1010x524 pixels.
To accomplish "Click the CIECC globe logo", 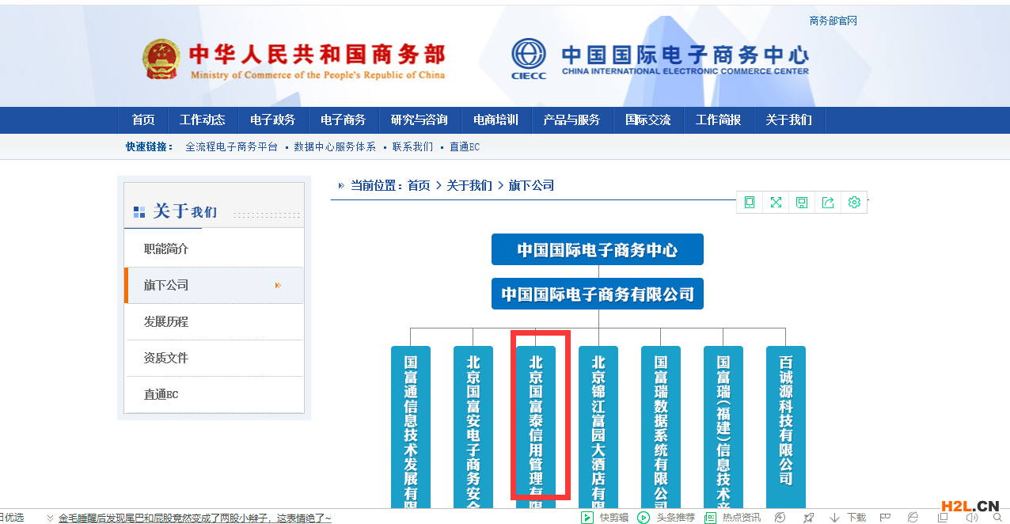I will [529, 59].
